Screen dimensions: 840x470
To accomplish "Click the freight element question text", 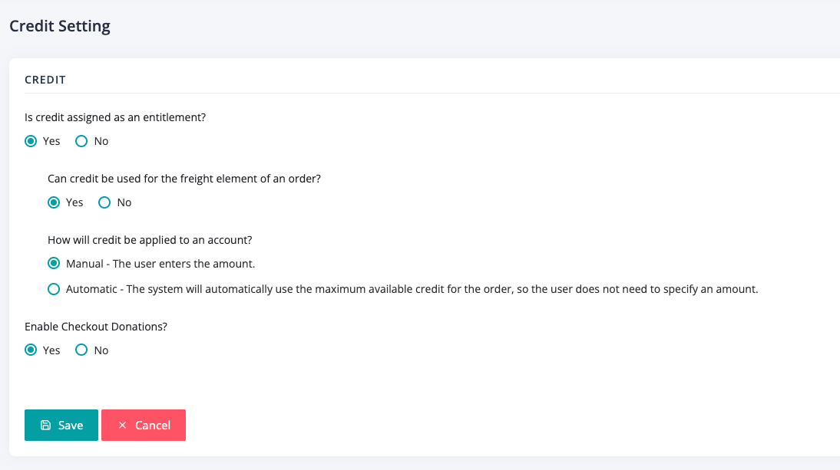I will tap(184, 179).
